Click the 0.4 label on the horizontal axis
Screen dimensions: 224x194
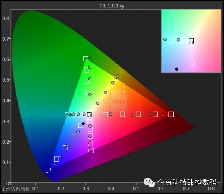111,188
